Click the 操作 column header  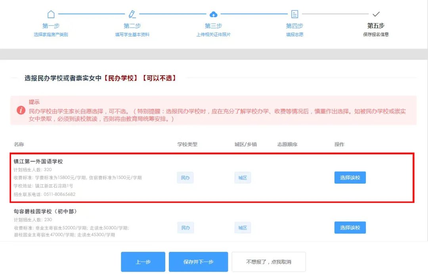click(340, 144)
